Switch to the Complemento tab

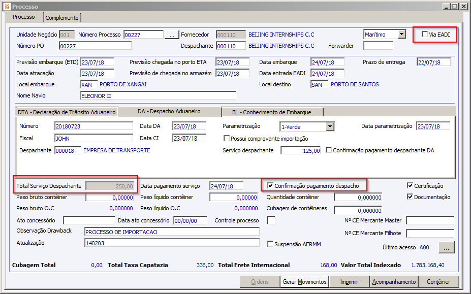coord(62,18)
